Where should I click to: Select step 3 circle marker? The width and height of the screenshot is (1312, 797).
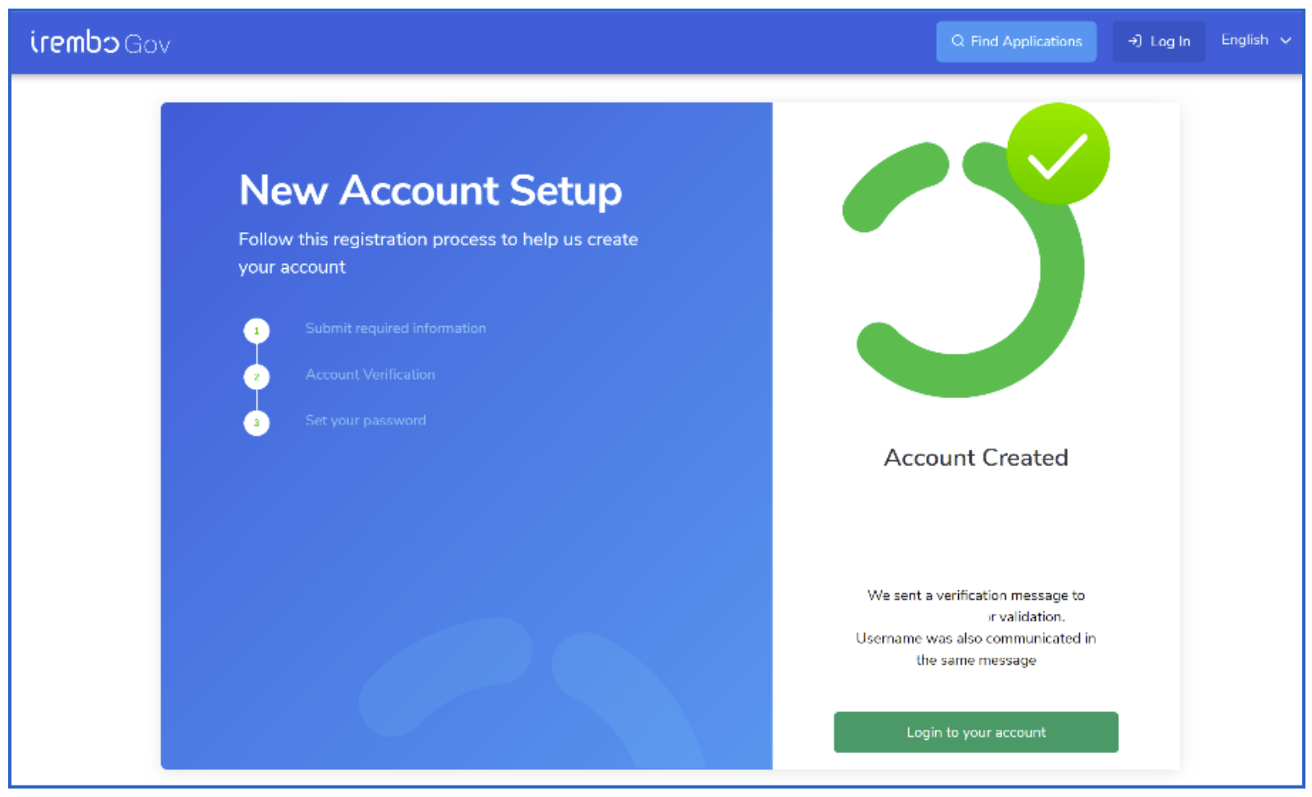tap(257, 423)
